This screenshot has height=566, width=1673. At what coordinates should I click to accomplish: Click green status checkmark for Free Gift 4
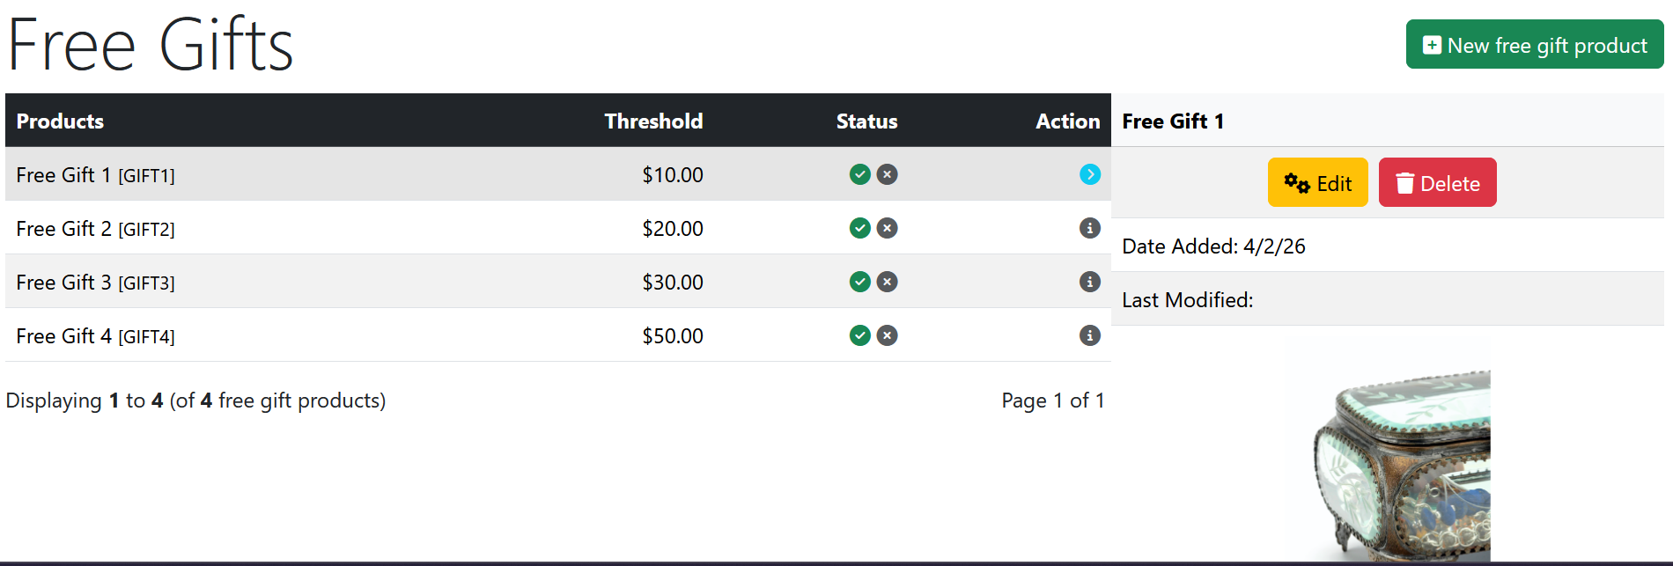[x=860, y=335]
